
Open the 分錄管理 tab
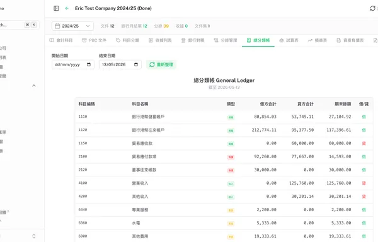click(x=226, y=40)
